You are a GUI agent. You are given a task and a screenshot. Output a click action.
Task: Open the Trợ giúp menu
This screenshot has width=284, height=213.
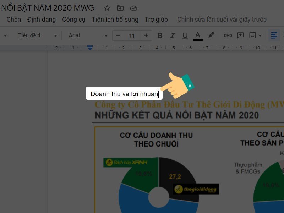point(156,20)
